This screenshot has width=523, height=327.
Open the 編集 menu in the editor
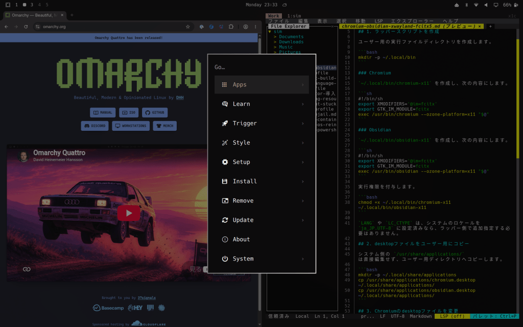[303, 21]
